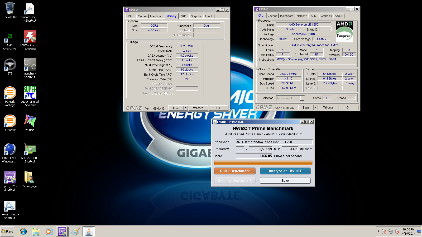Screen dimensions: 422x237
Task: Launch AMD OverDrive desktop icon
Action: 10,42
